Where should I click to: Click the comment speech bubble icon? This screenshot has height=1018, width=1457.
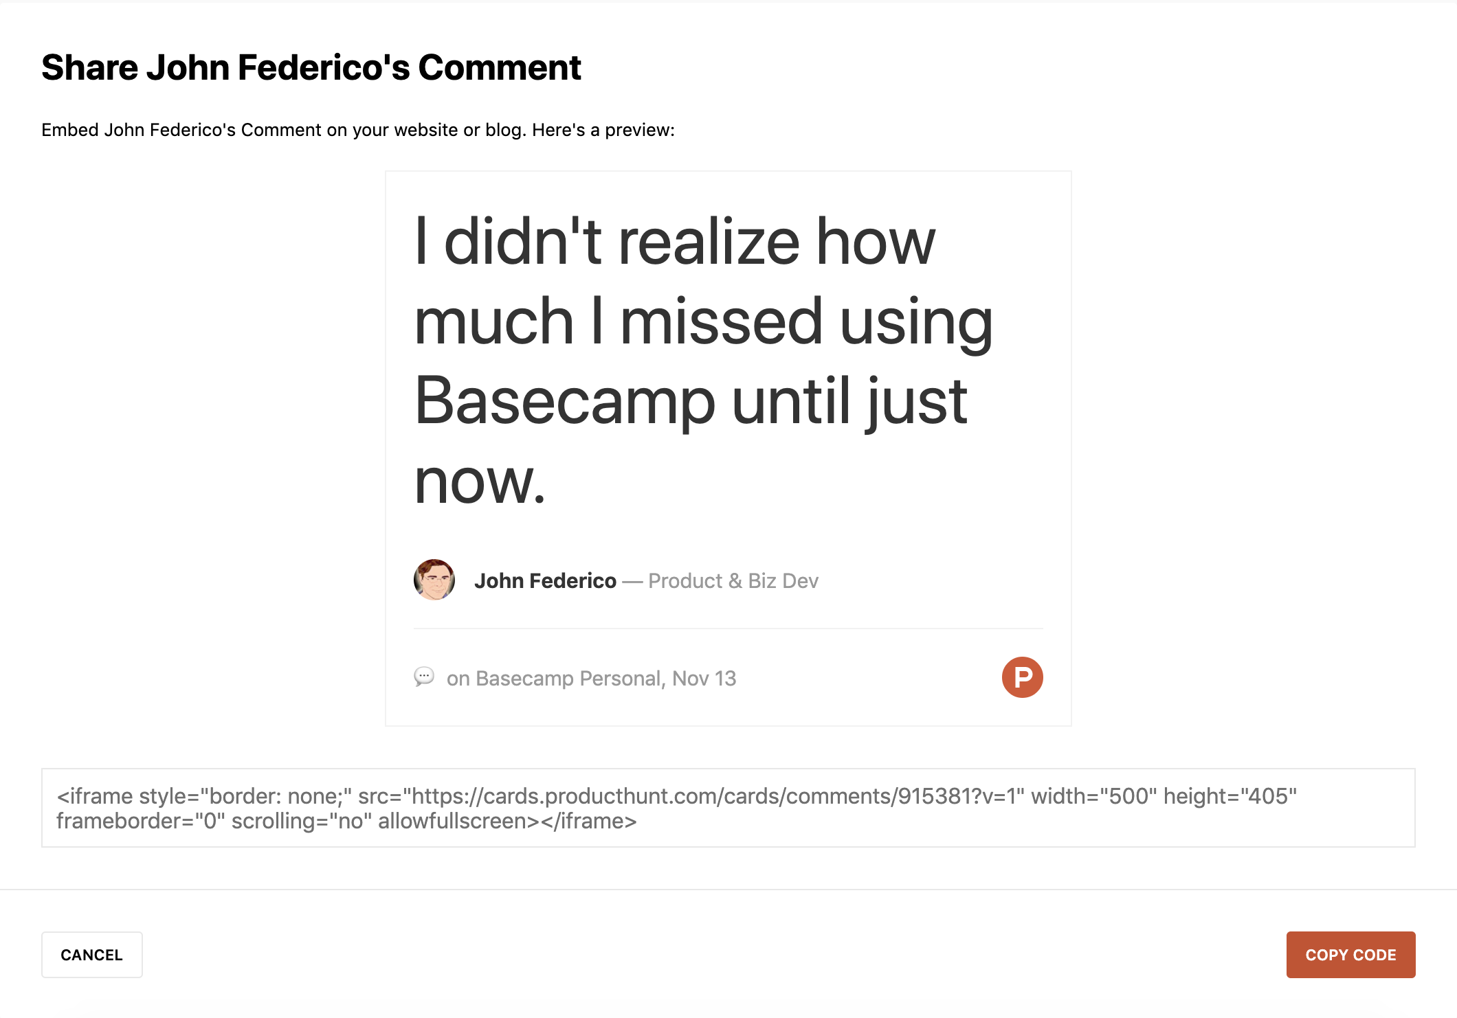click(x=424, y=677)
